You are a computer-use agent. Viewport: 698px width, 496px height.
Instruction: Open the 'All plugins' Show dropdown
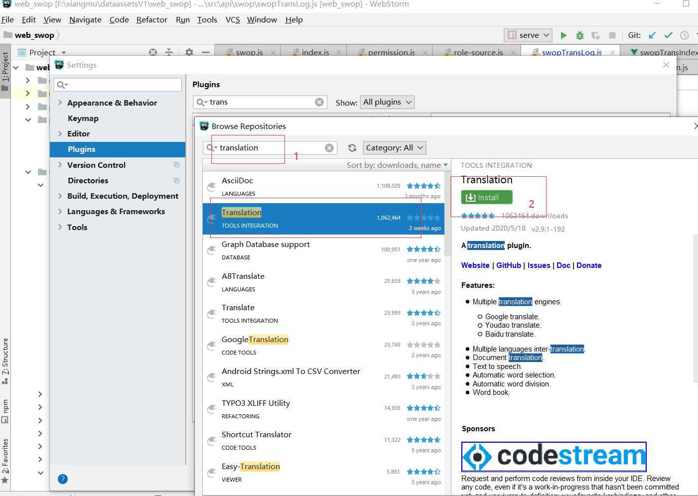click(x=387, y=102)
